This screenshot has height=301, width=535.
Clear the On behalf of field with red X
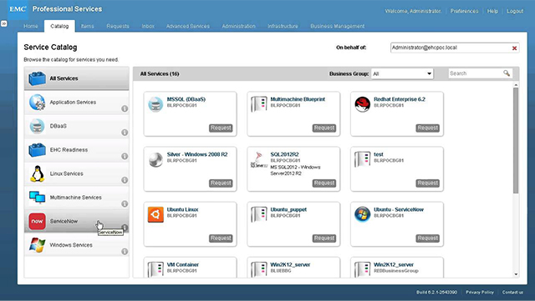pos(514,48)
